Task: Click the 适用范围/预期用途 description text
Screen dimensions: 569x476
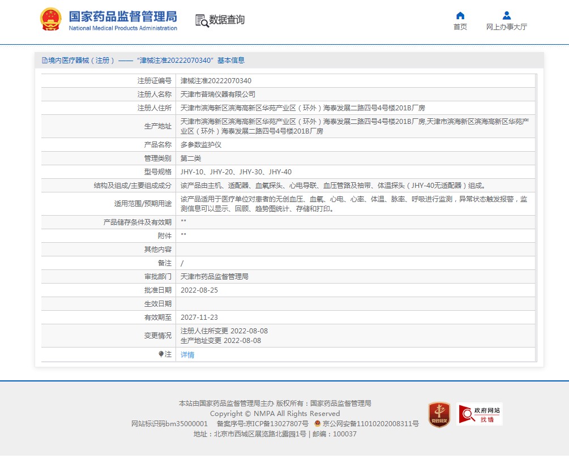Action: [x=354, y=204]
